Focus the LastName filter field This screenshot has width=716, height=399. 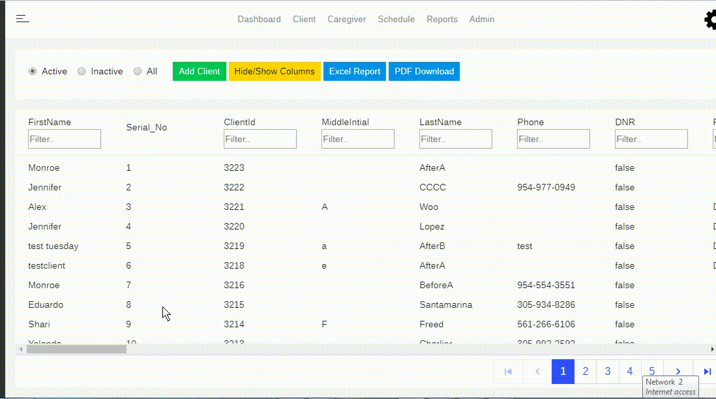click(x=456, y=139)
